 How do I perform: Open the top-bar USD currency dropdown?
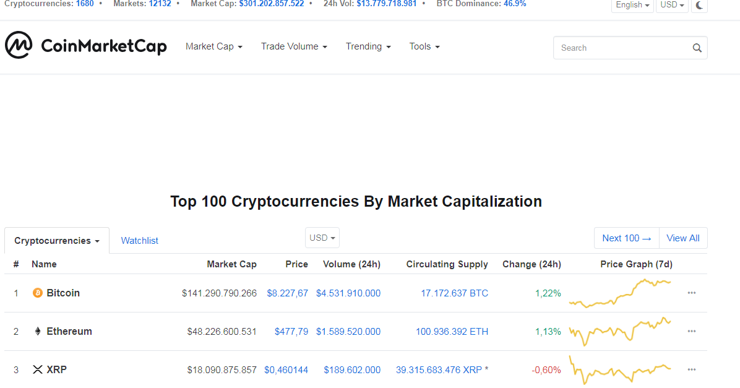(672, 5)
